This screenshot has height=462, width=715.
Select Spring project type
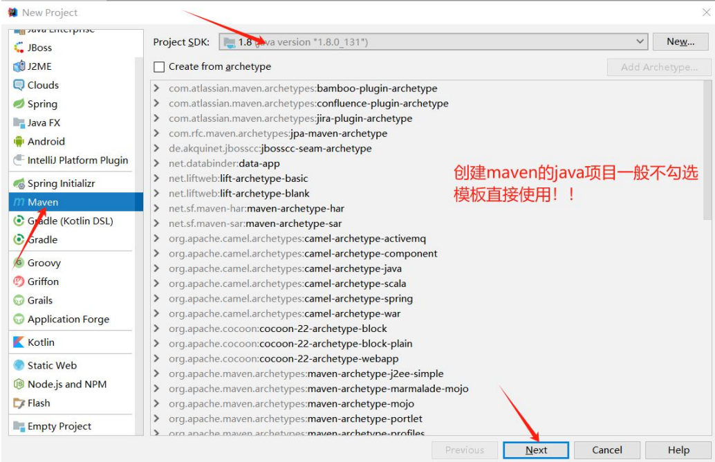pyautogui.click(x=72, y=104)
